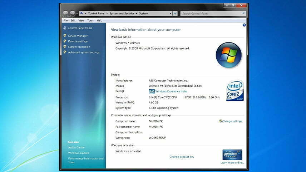The image size is (306, 172).
Task: Click the shield icon beside System protection
Action: pyautogui.click(x=65, y=46)
